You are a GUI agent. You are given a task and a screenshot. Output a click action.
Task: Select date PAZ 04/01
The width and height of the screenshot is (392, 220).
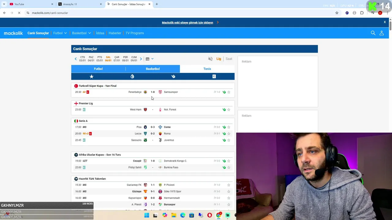91,59
